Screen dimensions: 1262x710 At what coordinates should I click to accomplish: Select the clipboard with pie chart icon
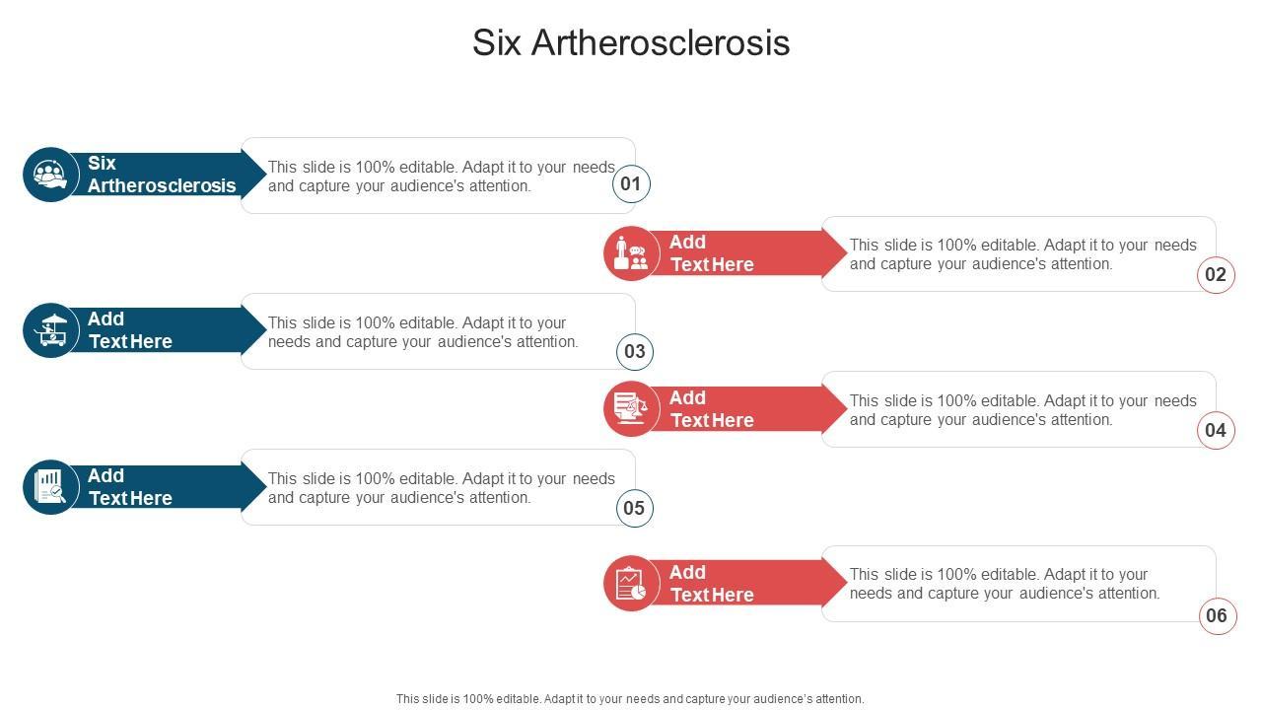631,583
